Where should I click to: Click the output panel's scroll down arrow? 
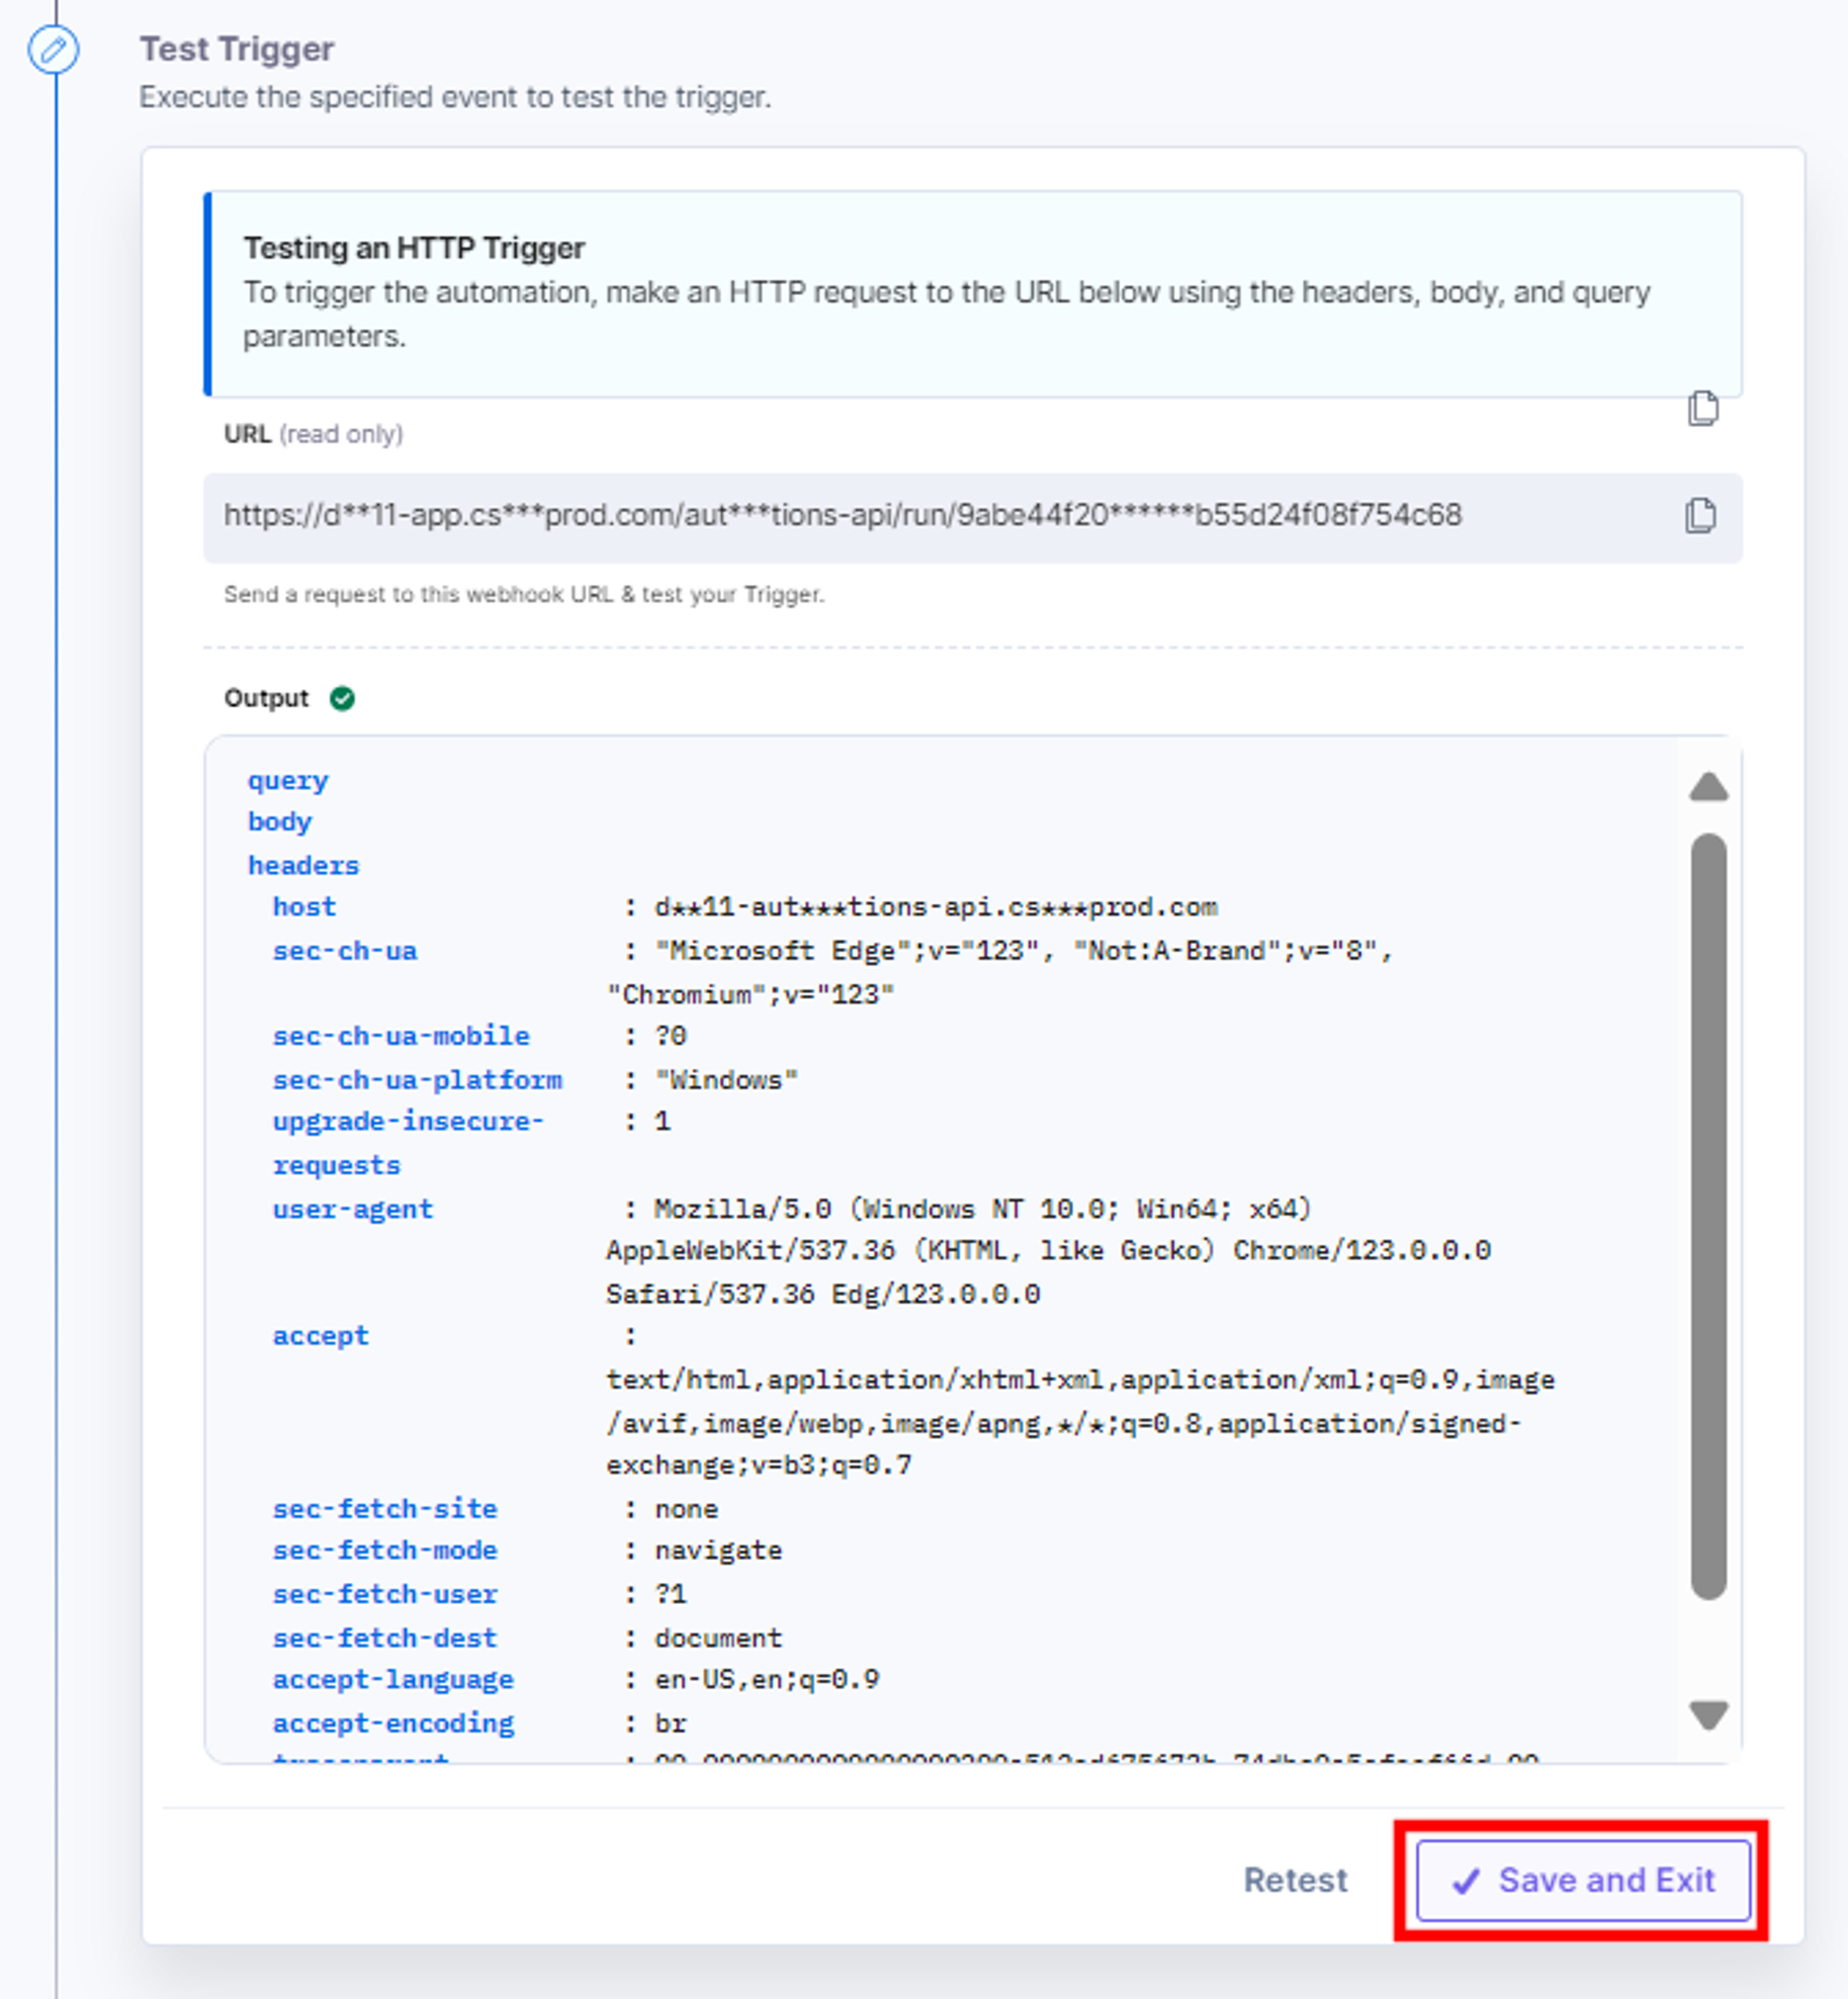pyautogui.click(x=1708, y=1714)
